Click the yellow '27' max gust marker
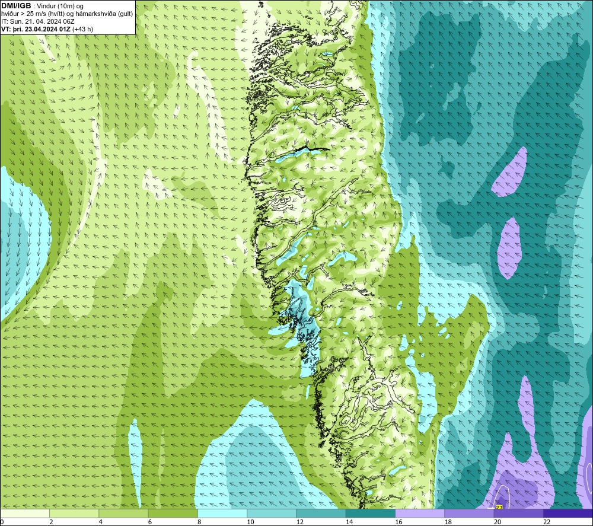Viewport: 593px width, 526px height. (x=499, y=507)
